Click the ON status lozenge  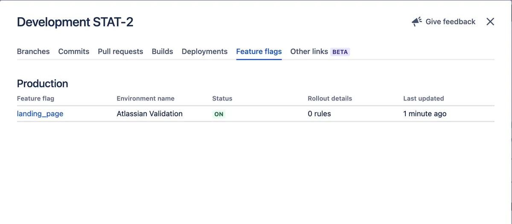click(219, 114)
